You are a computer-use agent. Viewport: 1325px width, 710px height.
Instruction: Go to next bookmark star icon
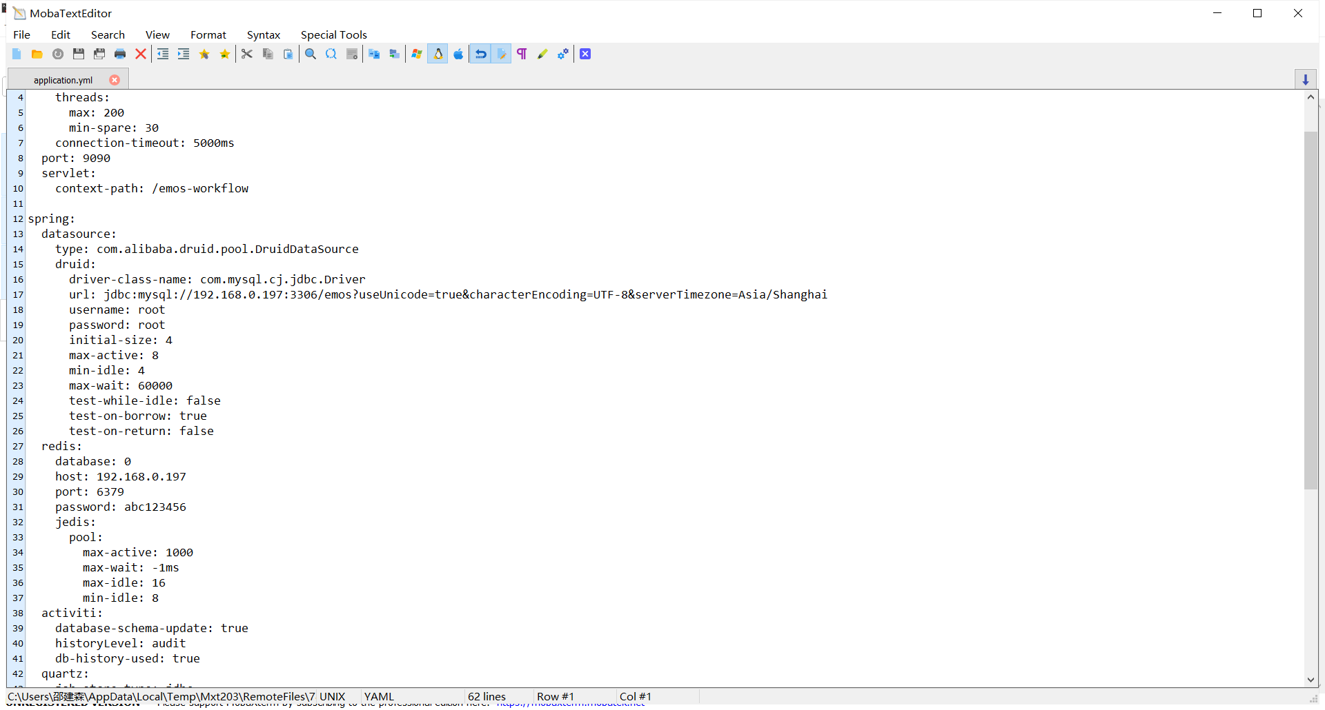225,54
